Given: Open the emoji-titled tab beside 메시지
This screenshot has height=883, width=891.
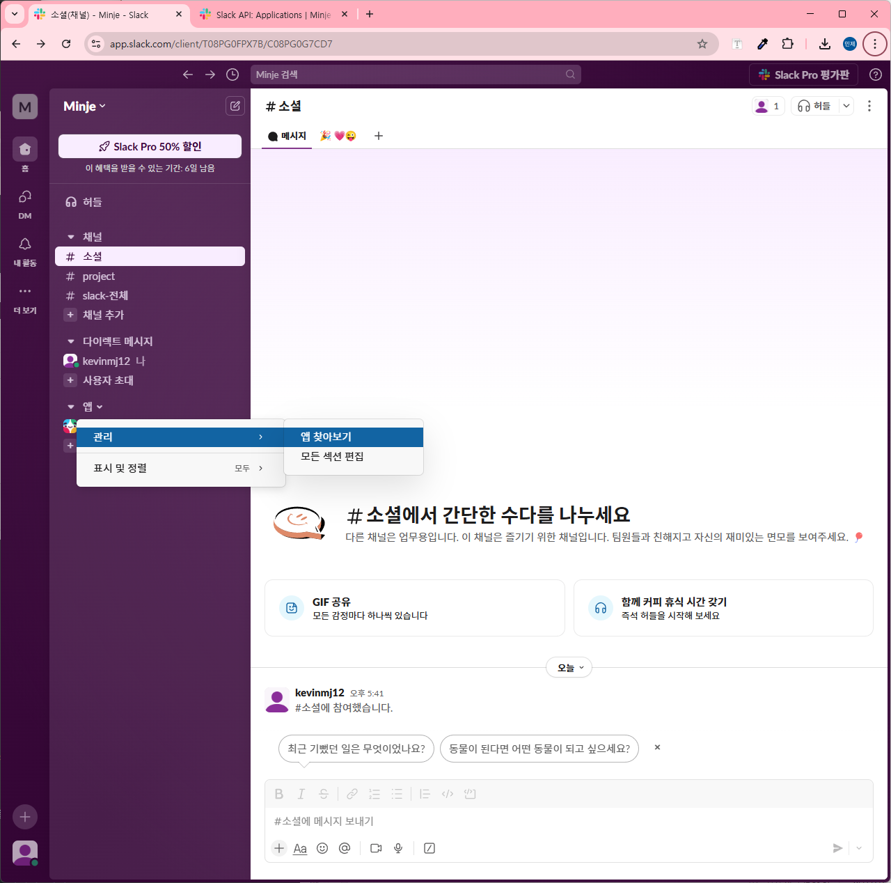Looking at the screenshot, I should point(338,136).
